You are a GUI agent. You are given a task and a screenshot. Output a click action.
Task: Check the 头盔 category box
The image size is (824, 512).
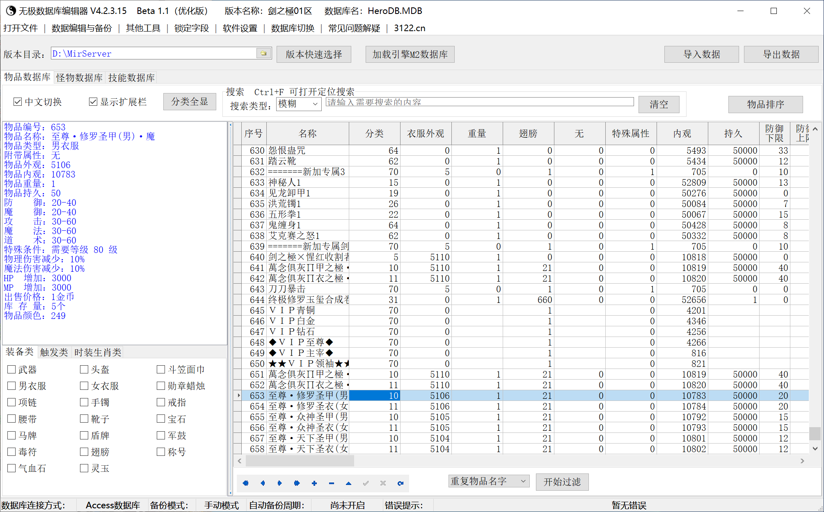coord(84,370)
